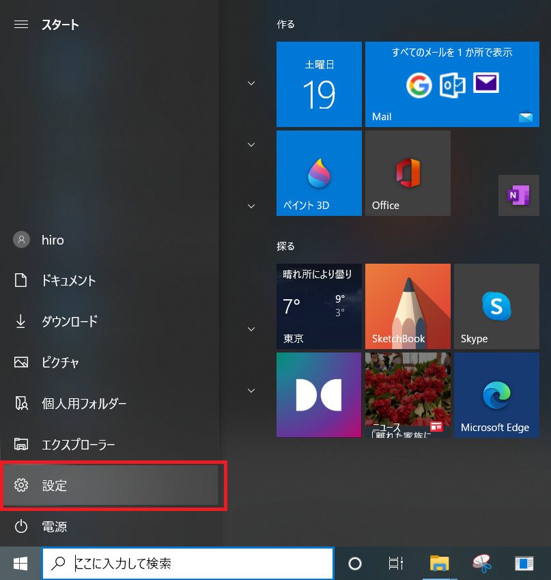
Task: Click the power symbol icon
Action: point(21,526)
